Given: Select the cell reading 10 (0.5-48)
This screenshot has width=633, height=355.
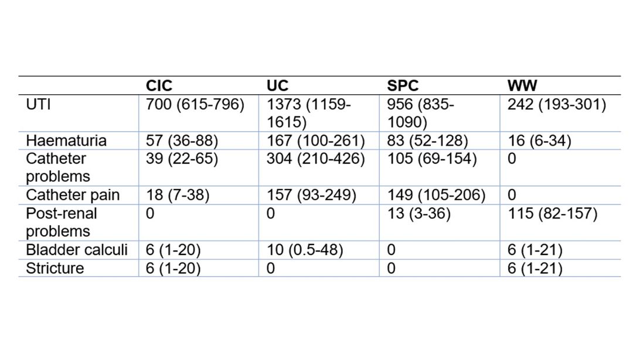Looking at the screenshot, I should point(305,250).
